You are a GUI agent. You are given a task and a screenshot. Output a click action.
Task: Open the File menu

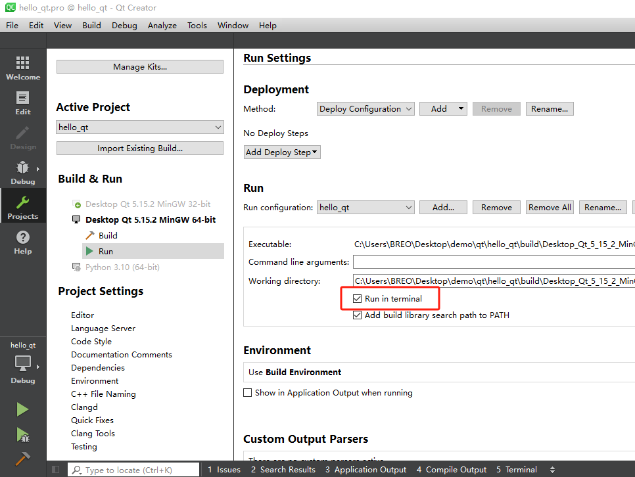(12, 25)
